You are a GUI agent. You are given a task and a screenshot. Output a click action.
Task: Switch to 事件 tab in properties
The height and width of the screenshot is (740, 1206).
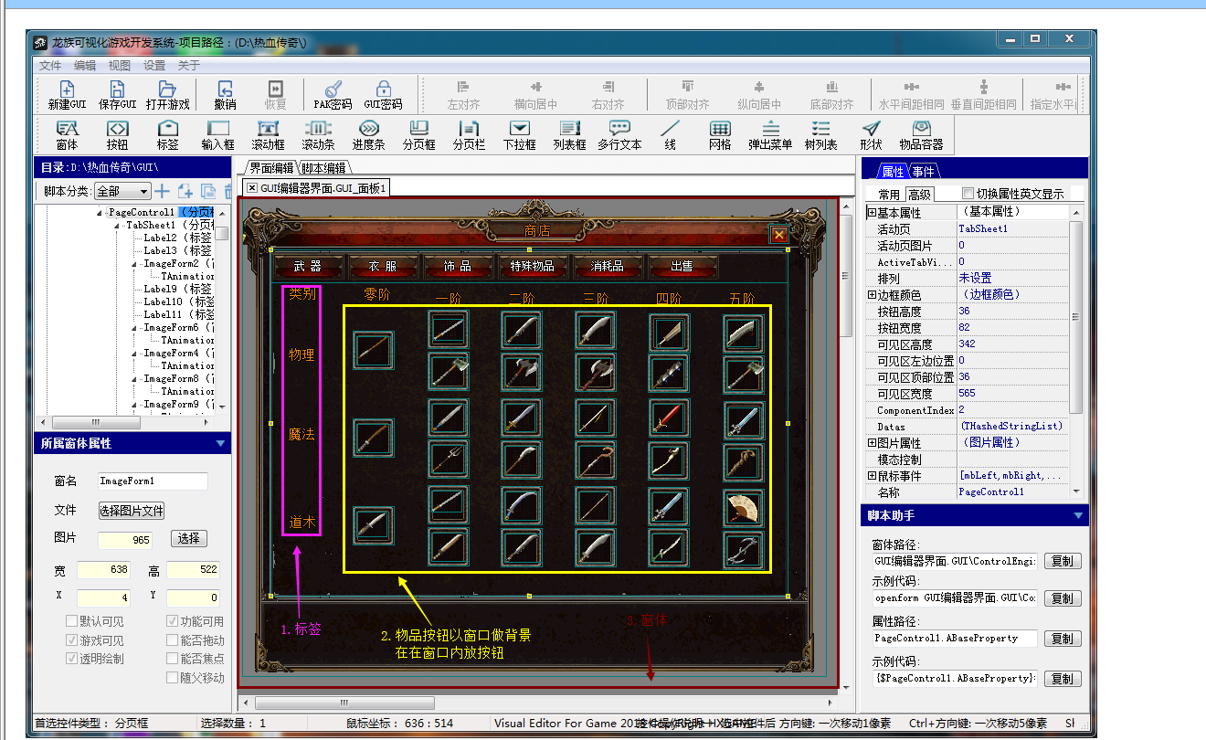tap(923, 171)
